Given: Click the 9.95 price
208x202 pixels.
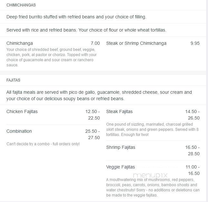Looking at the screenshot, I should click(195, 43).
